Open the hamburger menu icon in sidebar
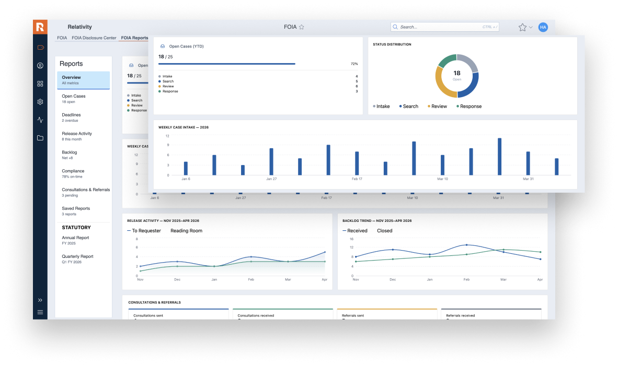Screen dimensions: 618x366 (x=40, y=312)
